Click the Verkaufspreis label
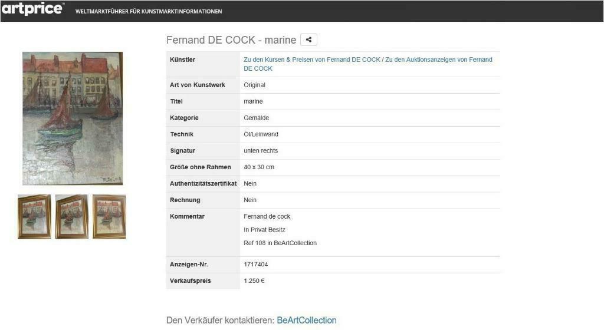Viewport: 604px width, 330px height. coord(191,280)
